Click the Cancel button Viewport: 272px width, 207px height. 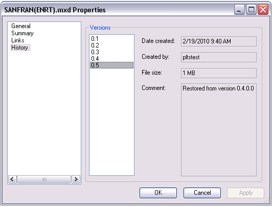(202, 193)
